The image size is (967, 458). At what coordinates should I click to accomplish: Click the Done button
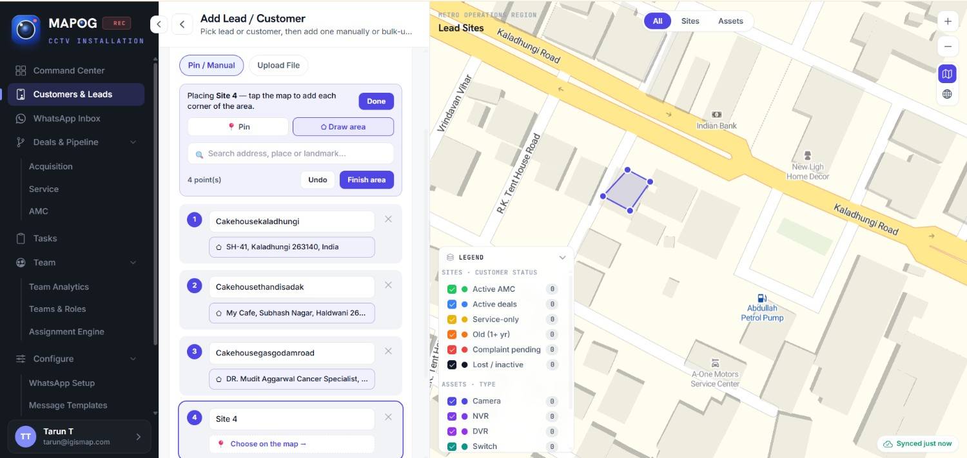pos(376,101)
